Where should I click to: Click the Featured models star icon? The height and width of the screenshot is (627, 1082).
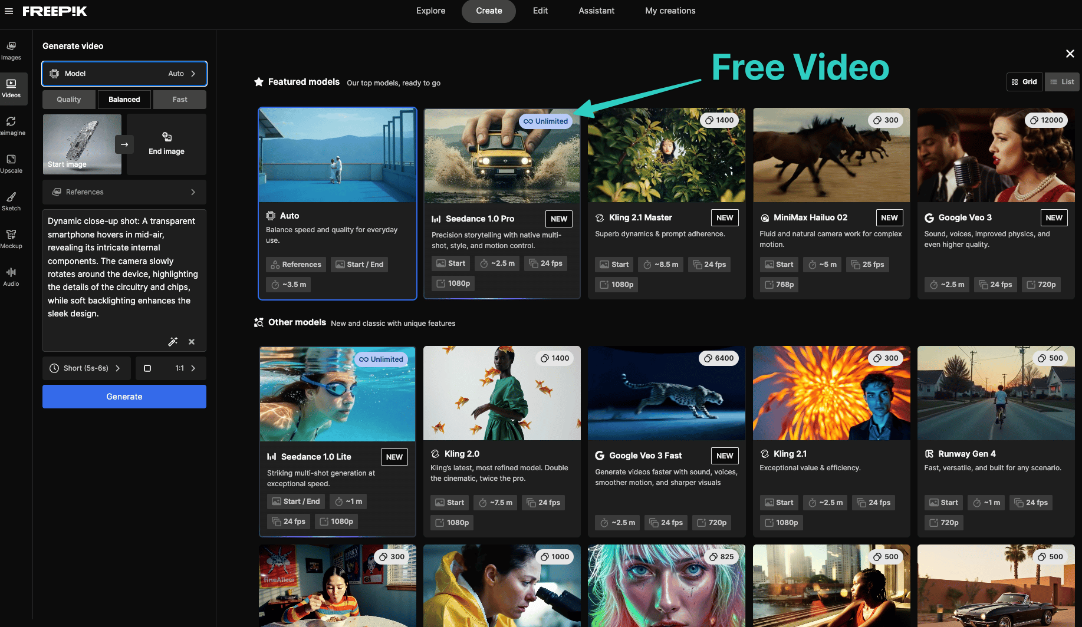click(x=259, y=82)
